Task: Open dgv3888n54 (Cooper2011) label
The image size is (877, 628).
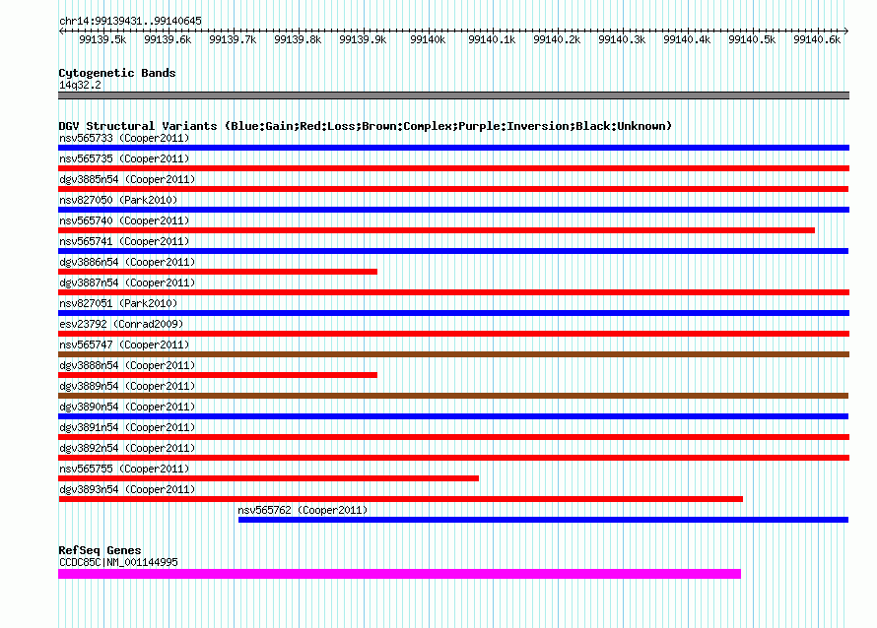Action: coord(127,365)
